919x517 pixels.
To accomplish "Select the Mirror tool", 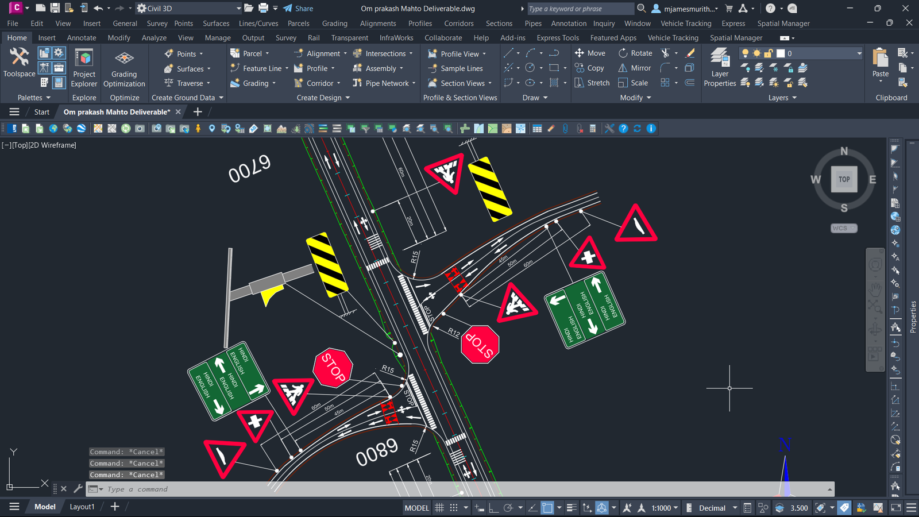I will [635, 68].
